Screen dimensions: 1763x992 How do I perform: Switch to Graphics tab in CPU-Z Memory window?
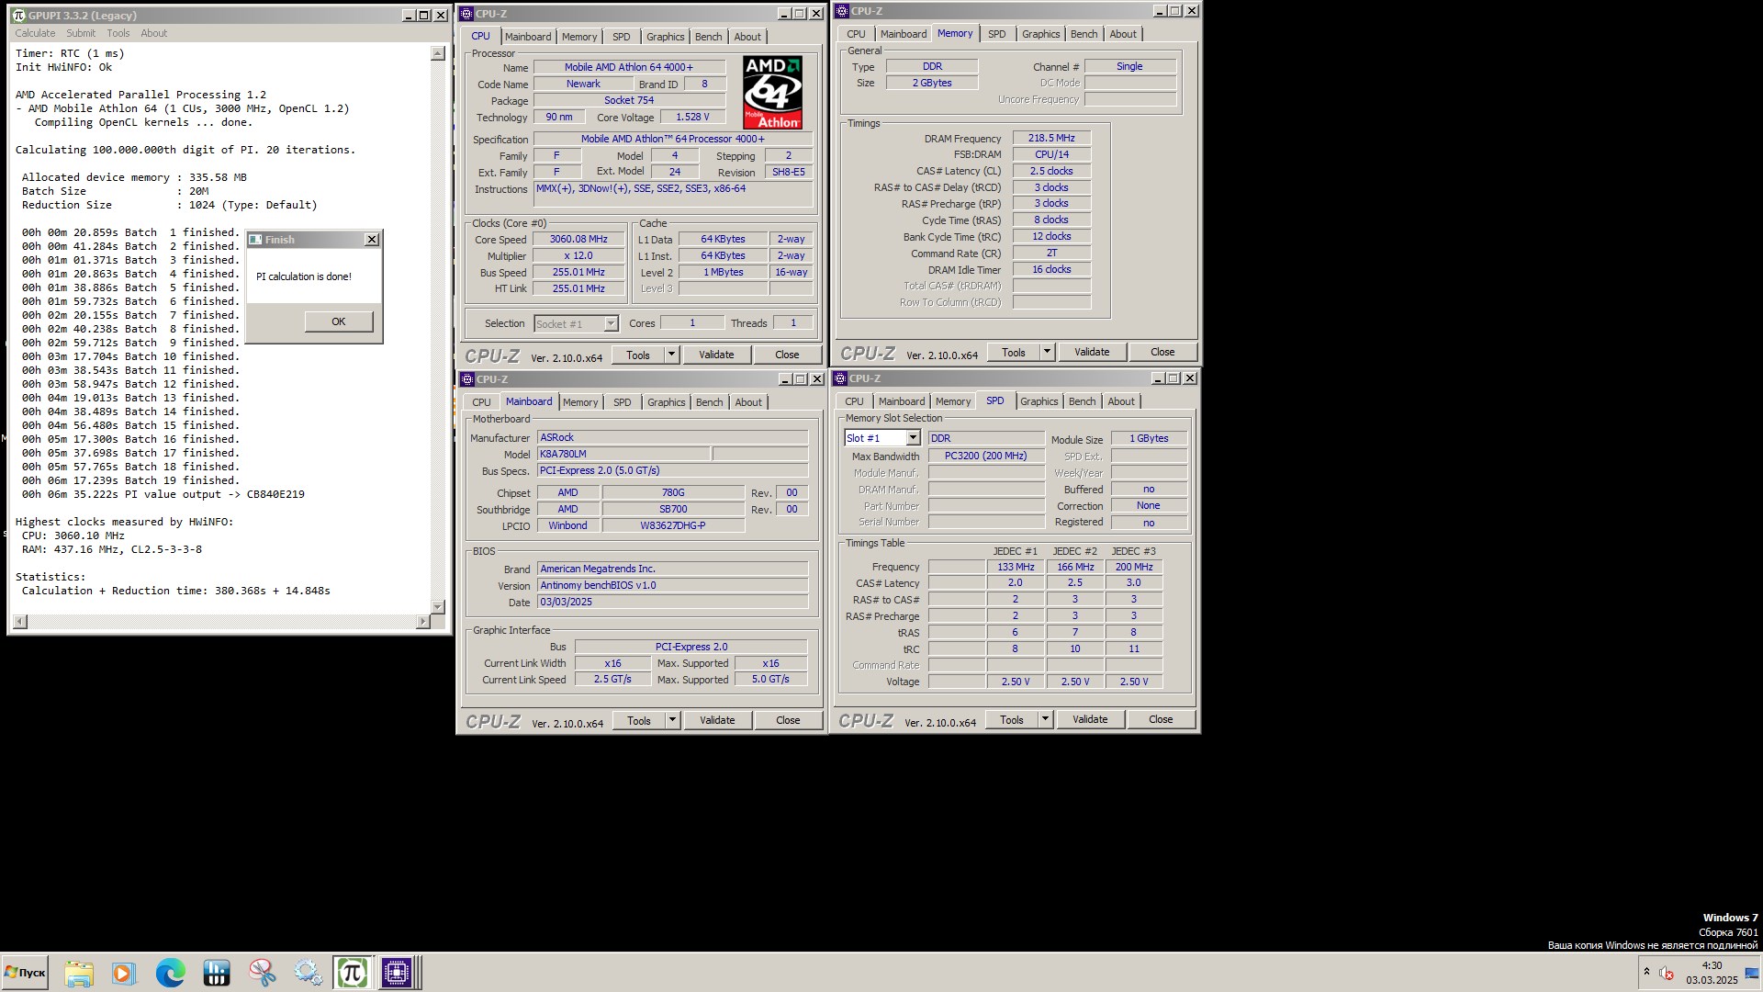(1040, 34)
